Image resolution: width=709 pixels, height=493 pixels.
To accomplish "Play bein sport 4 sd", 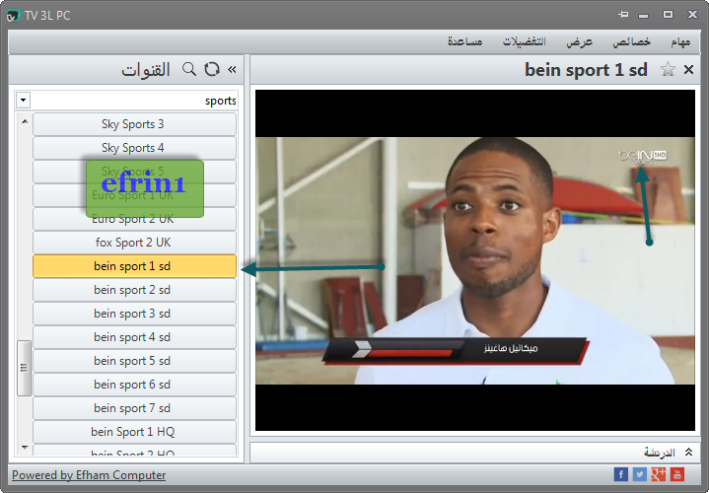I will [134, 337].
